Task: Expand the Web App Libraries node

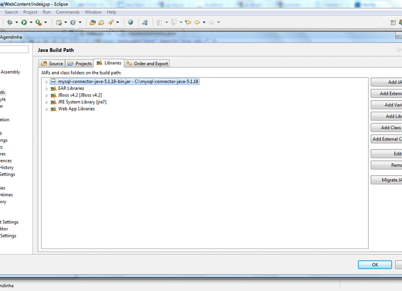Action: (x=47, y=109)
